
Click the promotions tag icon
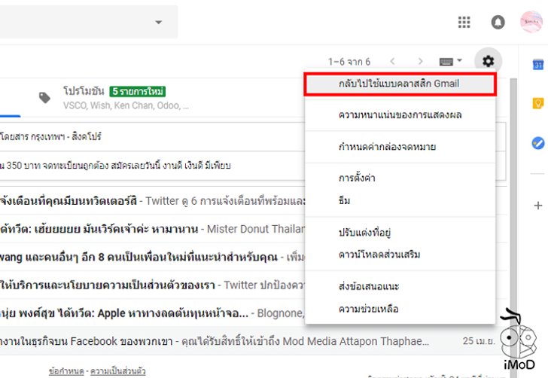tap(44, 98)
